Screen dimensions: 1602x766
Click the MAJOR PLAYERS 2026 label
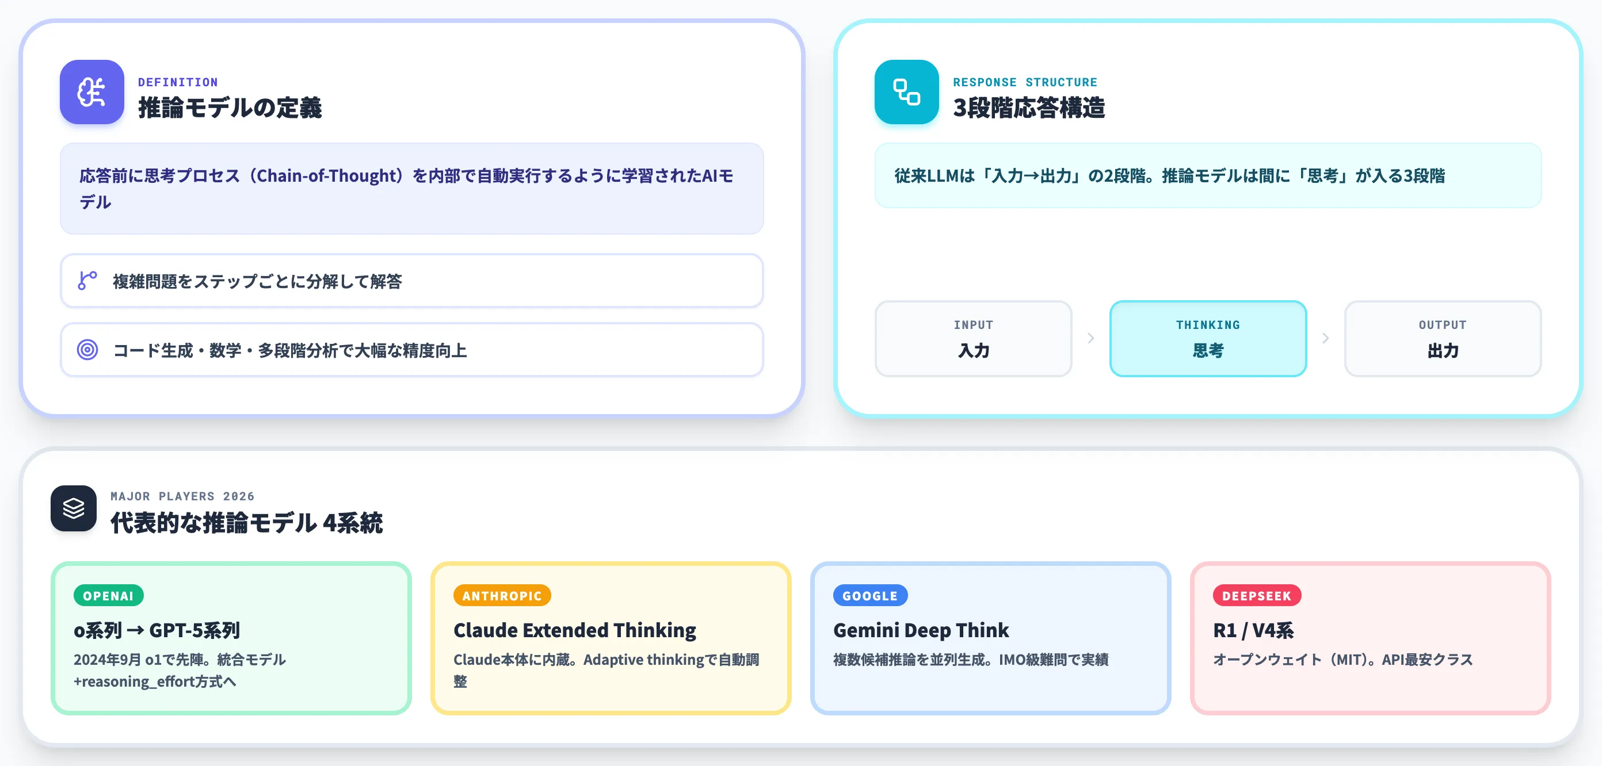(x=182, y=496)
